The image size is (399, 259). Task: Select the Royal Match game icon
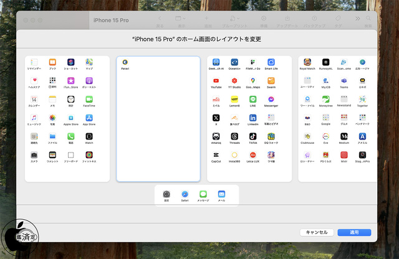click(307, 62)
